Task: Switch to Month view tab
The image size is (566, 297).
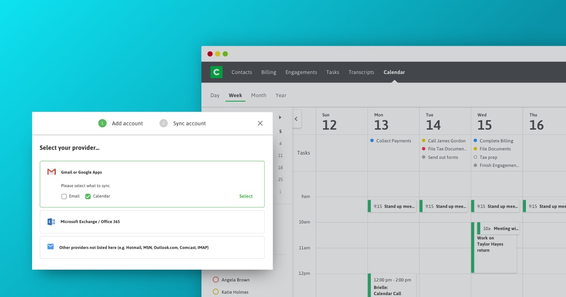Action: pyautogui.click(x=258, y=95)
